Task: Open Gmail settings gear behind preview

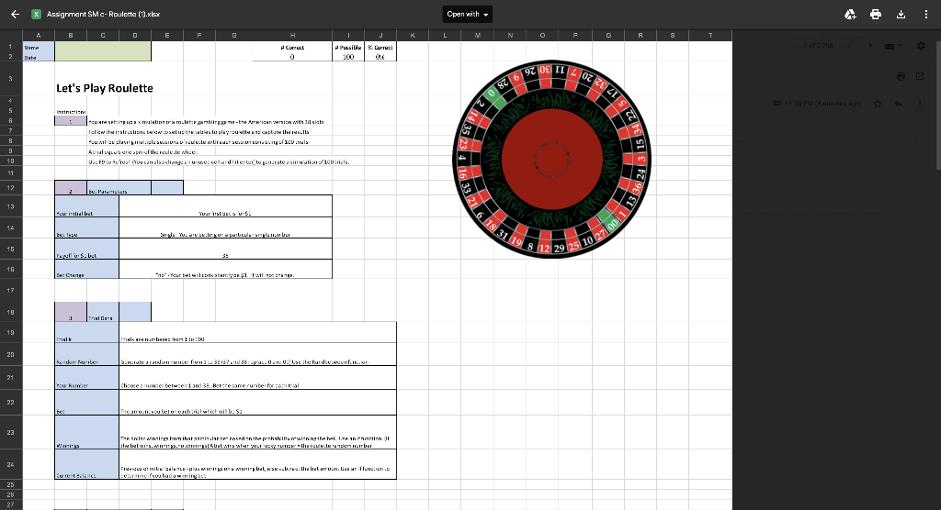Action: coord(921,46)
